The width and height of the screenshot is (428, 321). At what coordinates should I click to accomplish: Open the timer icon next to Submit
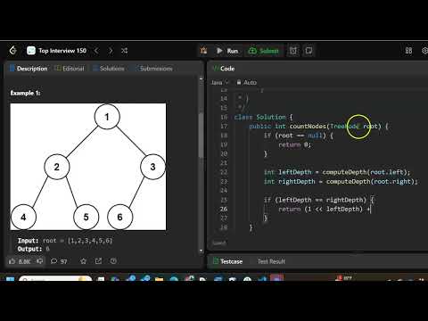pos(293,51)
